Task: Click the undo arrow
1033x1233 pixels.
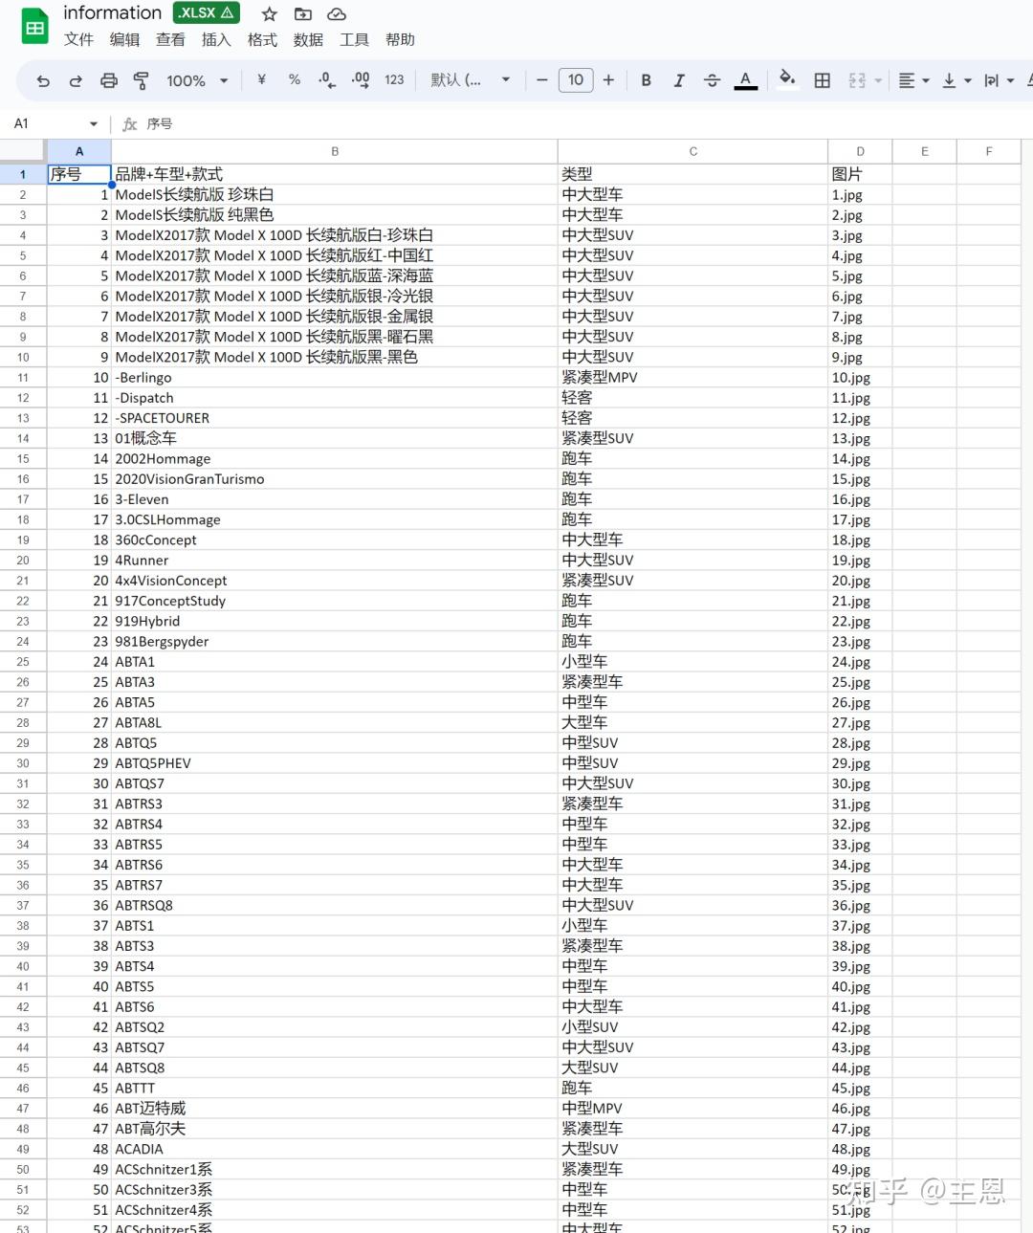Action: [43, 80]
